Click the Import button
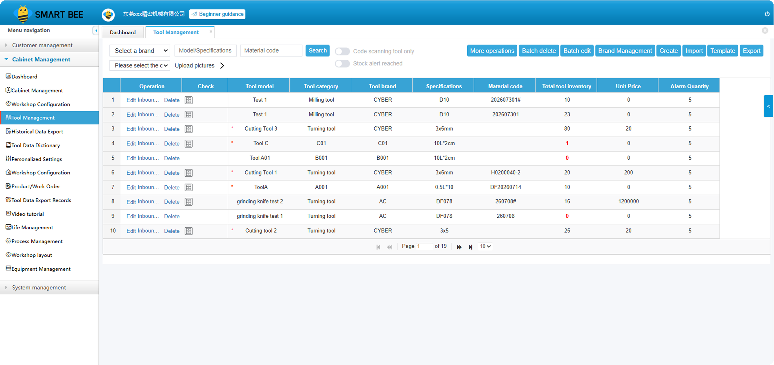The image size is (774, 365). (x=694, y=51)
